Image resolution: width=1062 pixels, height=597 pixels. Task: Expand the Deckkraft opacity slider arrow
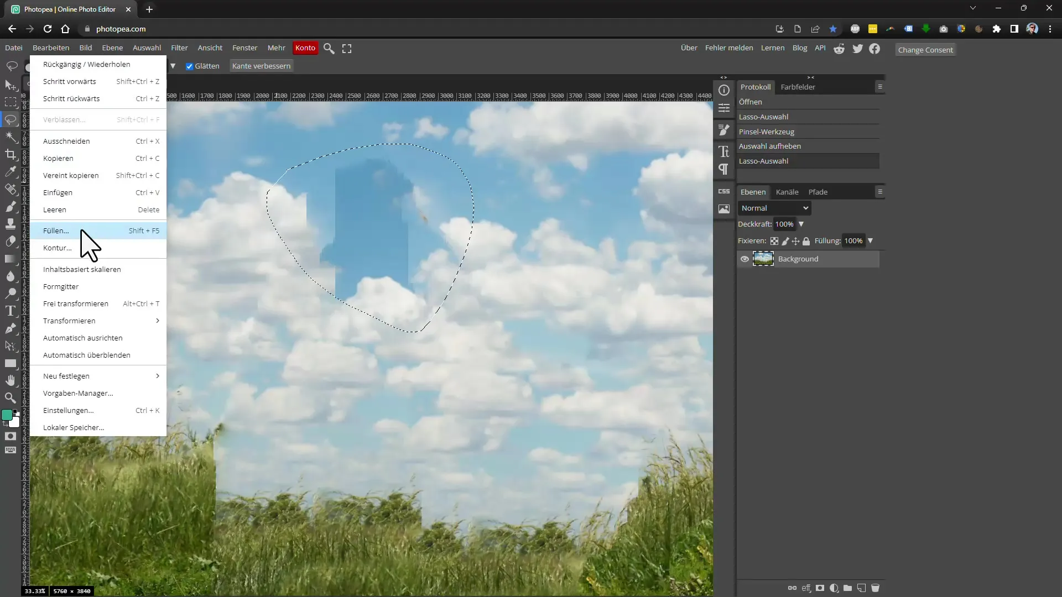pyautogui.click(x=801, y=224)
